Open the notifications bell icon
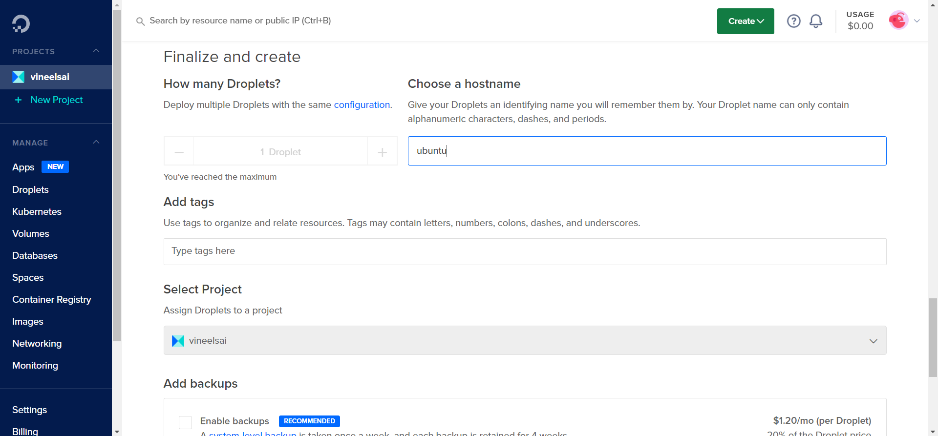 (x=816, y=21)
